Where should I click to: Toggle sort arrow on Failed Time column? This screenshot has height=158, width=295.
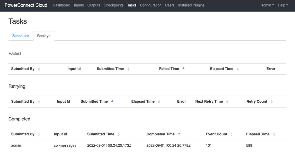point(183,68)
